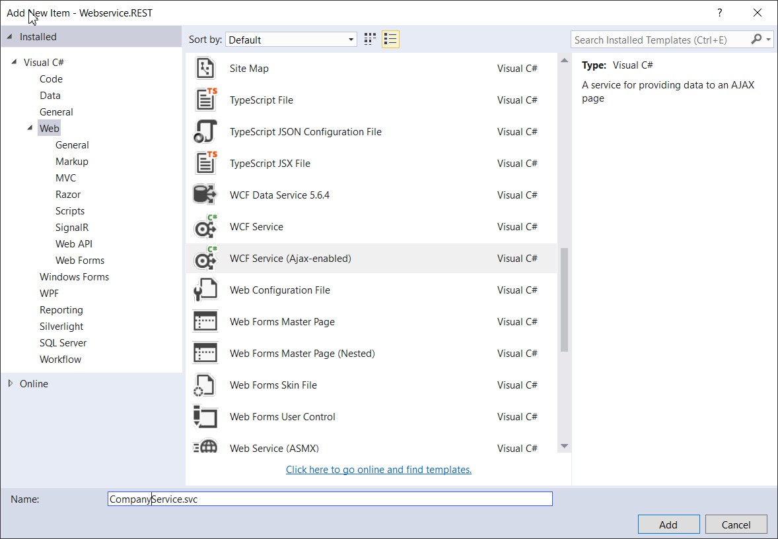This screenshot has height=539, width=778.
Task: Switch to small icons grid view
Action: (x=370, y=40)
